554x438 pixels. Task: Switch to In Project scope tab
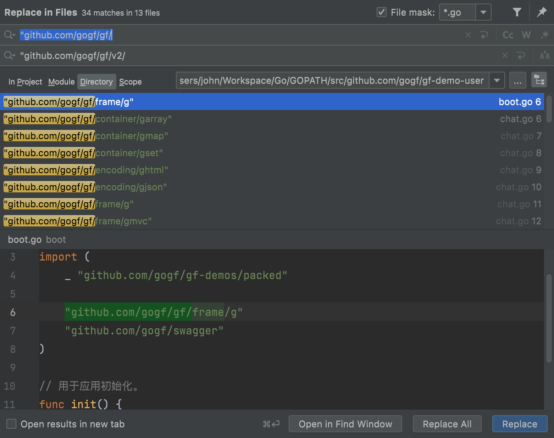coord(25,82)
